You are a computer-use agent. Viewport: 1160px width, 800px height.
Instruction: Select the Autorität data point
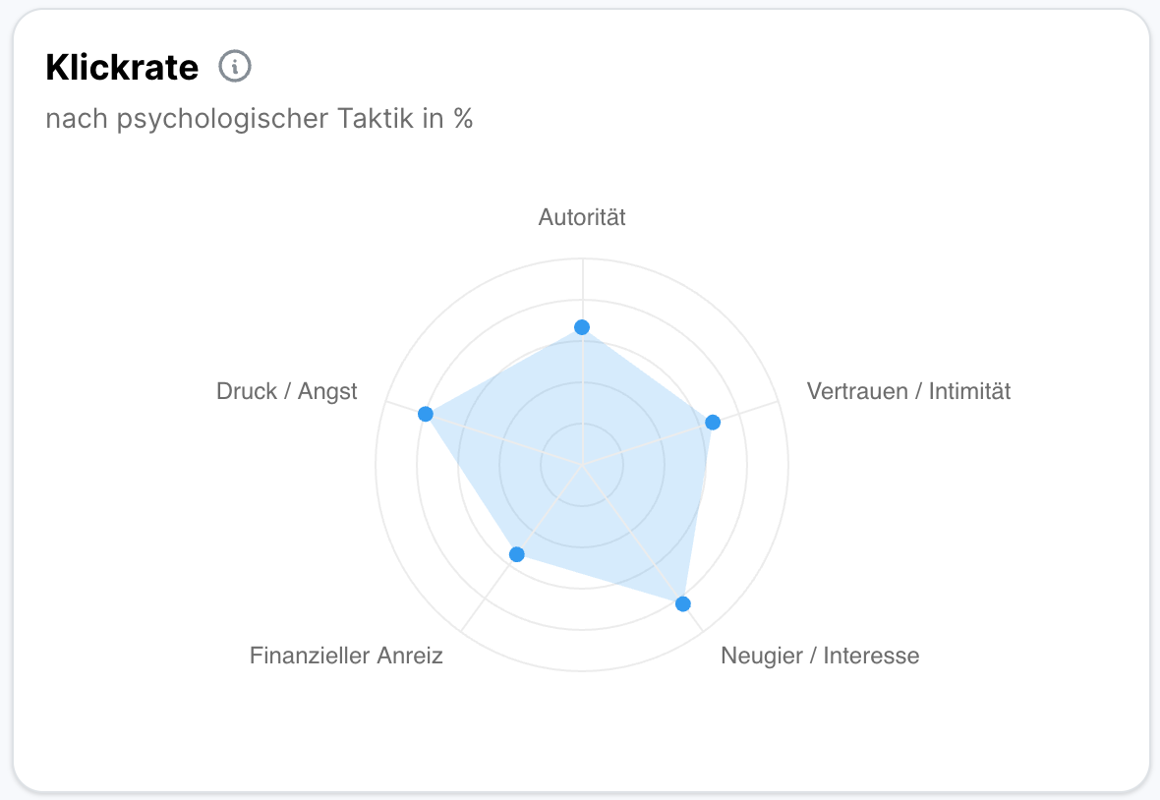point(582,327)
